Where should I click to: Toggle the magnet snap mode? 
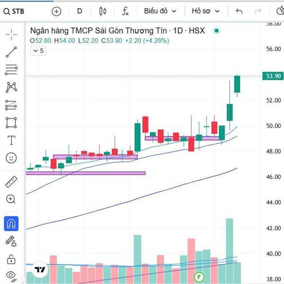(x=11, y=223)
